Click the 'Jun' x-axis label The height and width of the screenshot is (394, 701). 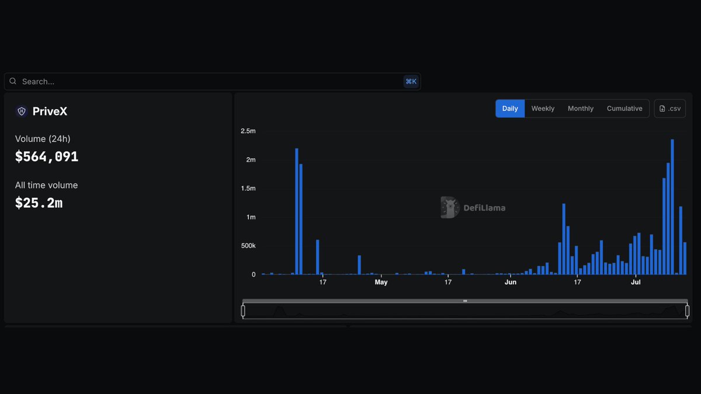pos(511,283)
